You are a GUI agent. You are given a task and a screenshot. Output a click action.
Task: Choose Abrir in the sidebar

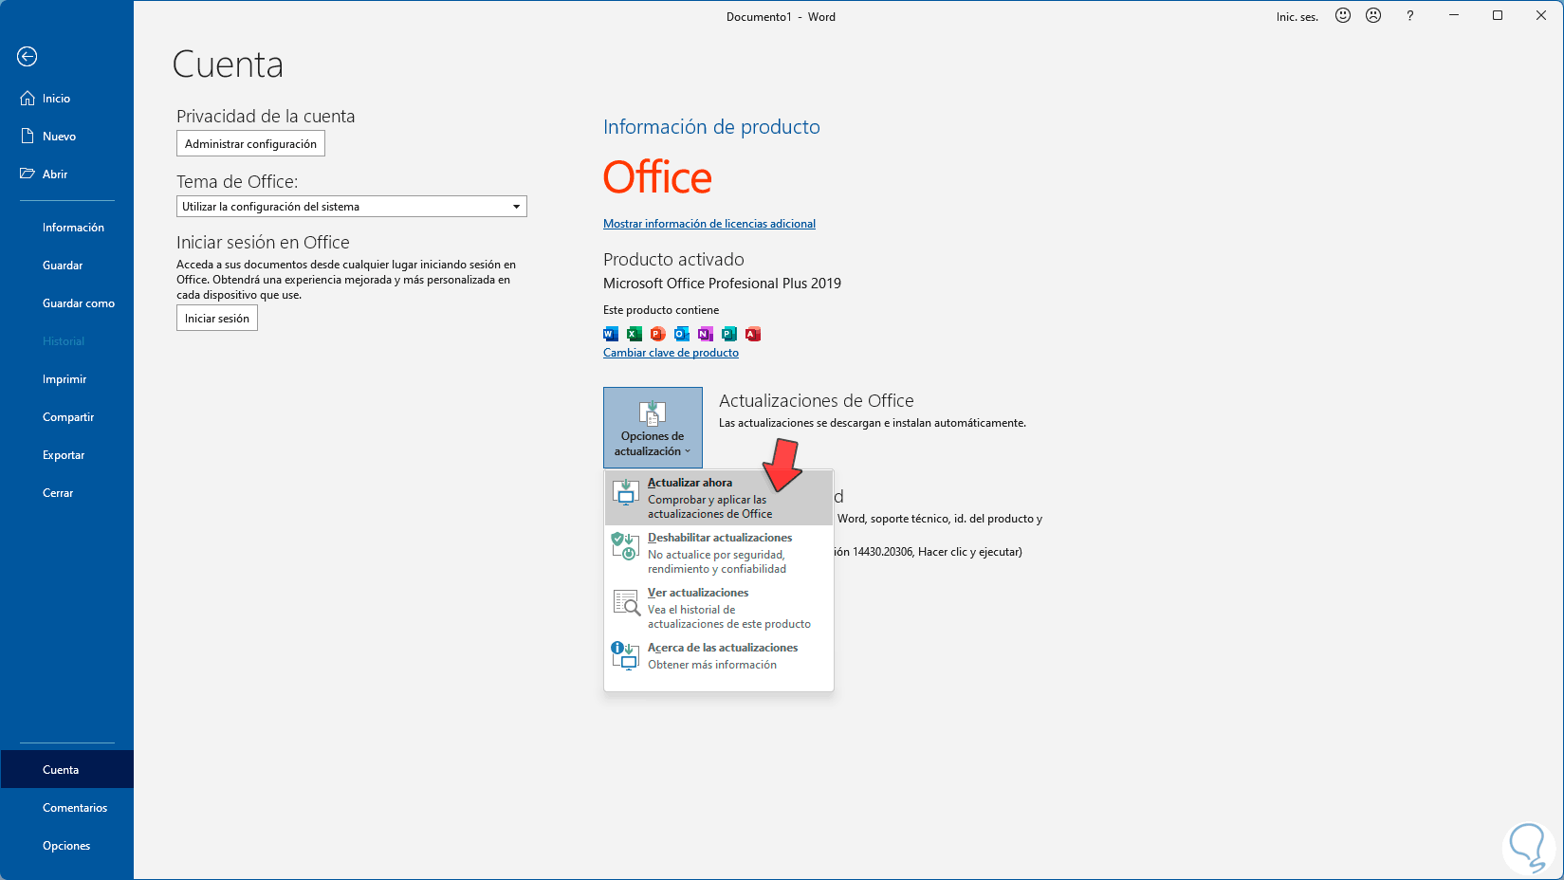click(x=66, y=174)
